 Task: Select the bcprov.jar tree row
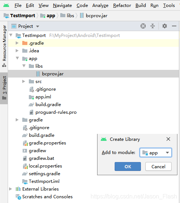93,74
